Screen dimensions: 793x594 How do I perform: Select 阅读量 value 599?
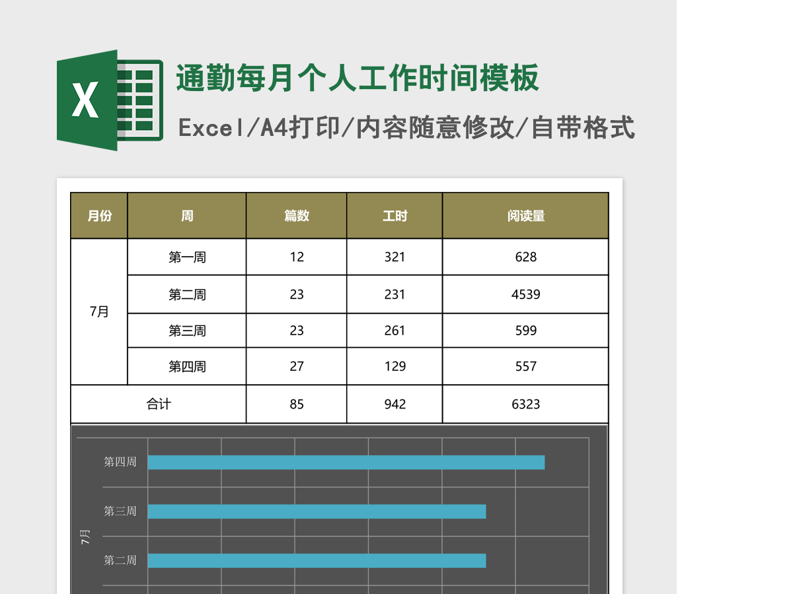(x=525, y=331)
